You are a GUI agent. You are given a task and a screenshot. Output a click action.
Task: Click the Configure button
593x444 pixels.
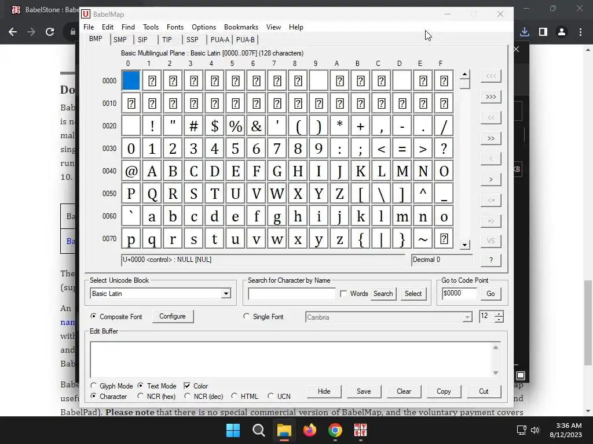click(173, 316)
